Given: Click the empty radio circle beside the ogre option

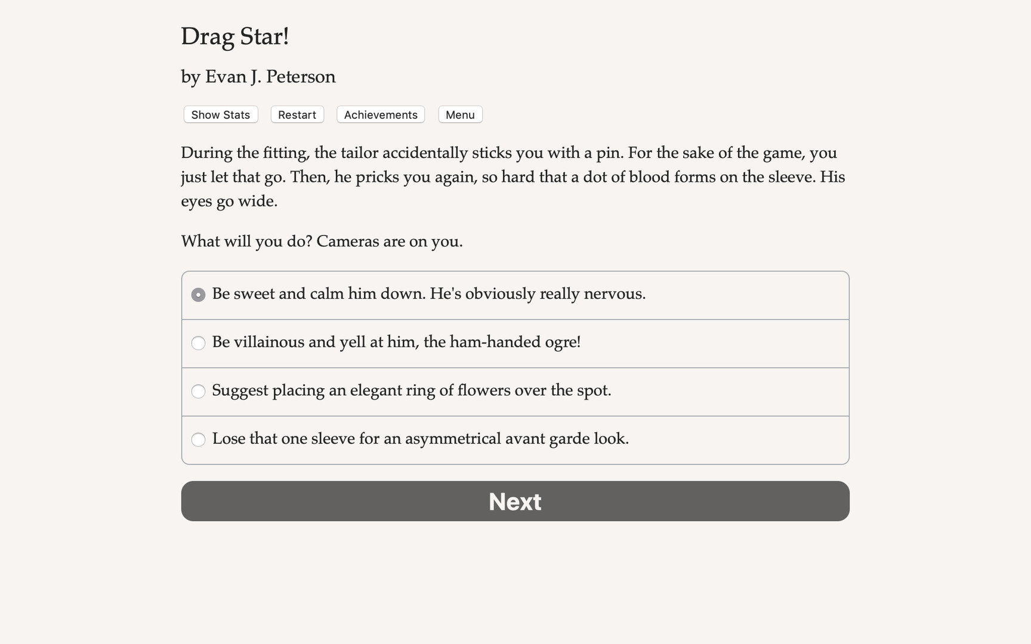Looking at the screenshot, I should tap(198, 343).
